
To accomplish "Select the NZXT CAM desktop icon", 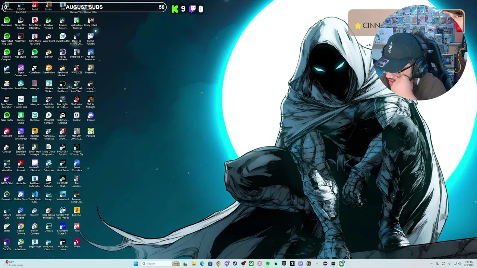I will pyautogui.click(x=7, y=181).
